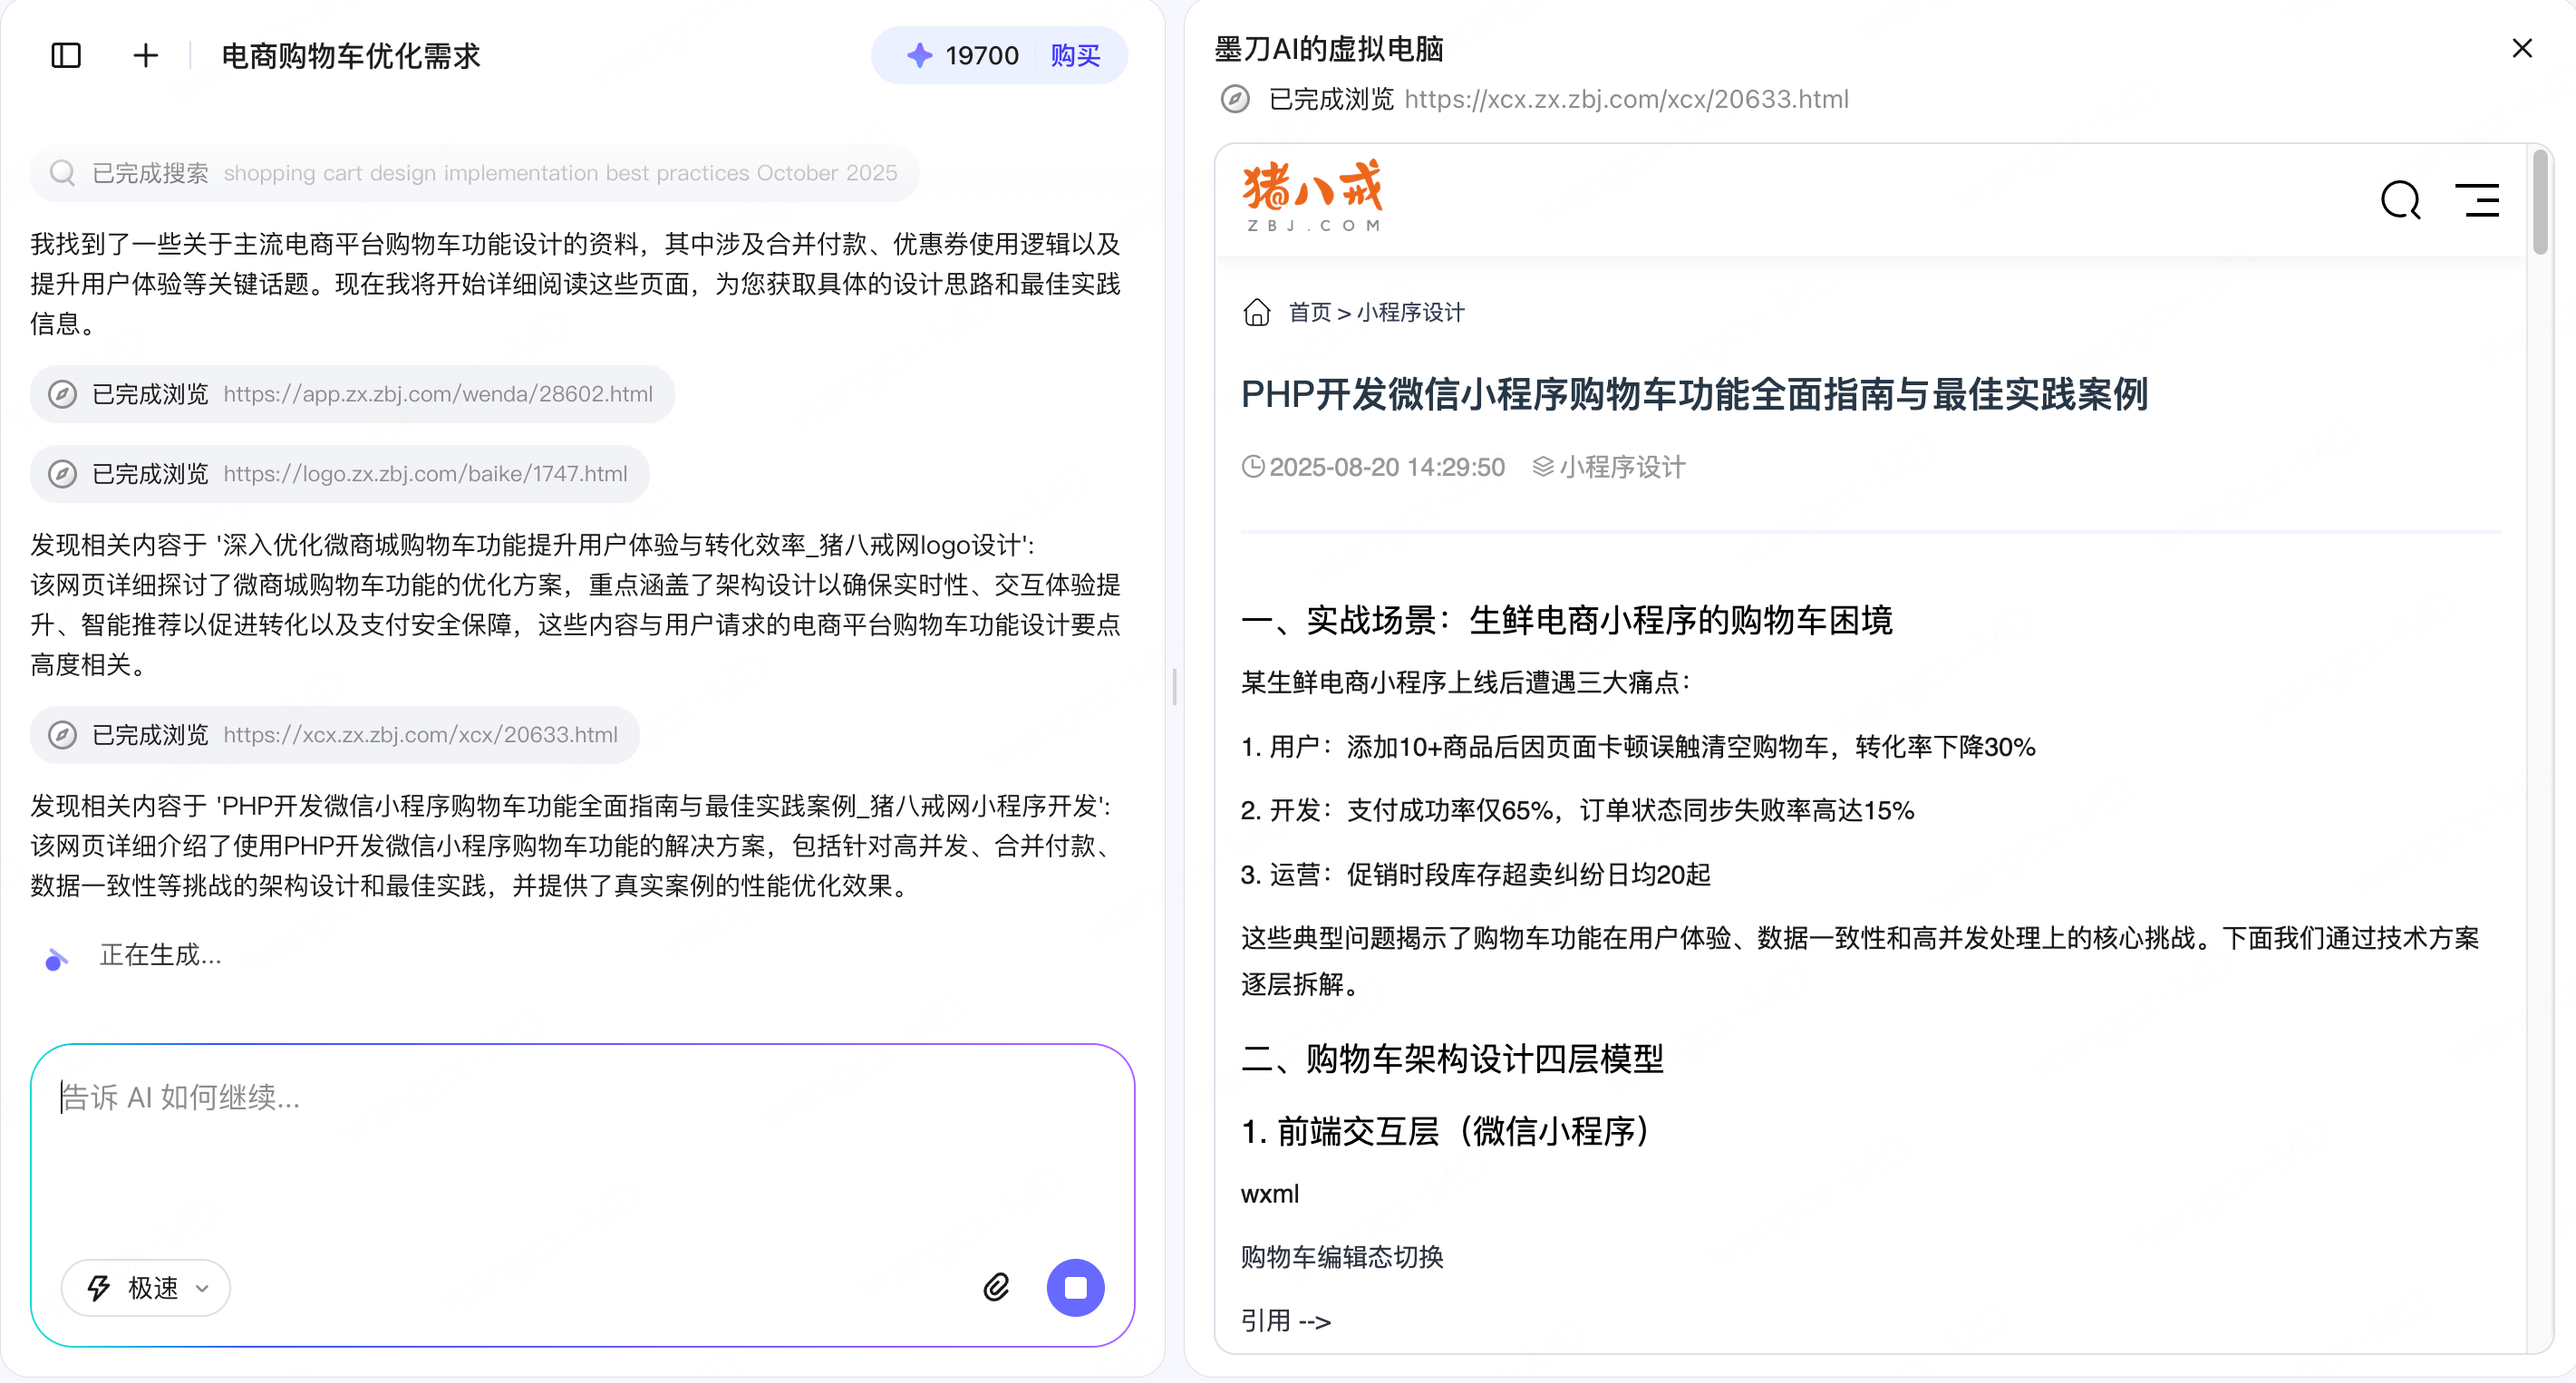The width and height of the screenshot is (2576, 1383).
Task: Click the 购买 purchase button
Action: point(1075,56)
